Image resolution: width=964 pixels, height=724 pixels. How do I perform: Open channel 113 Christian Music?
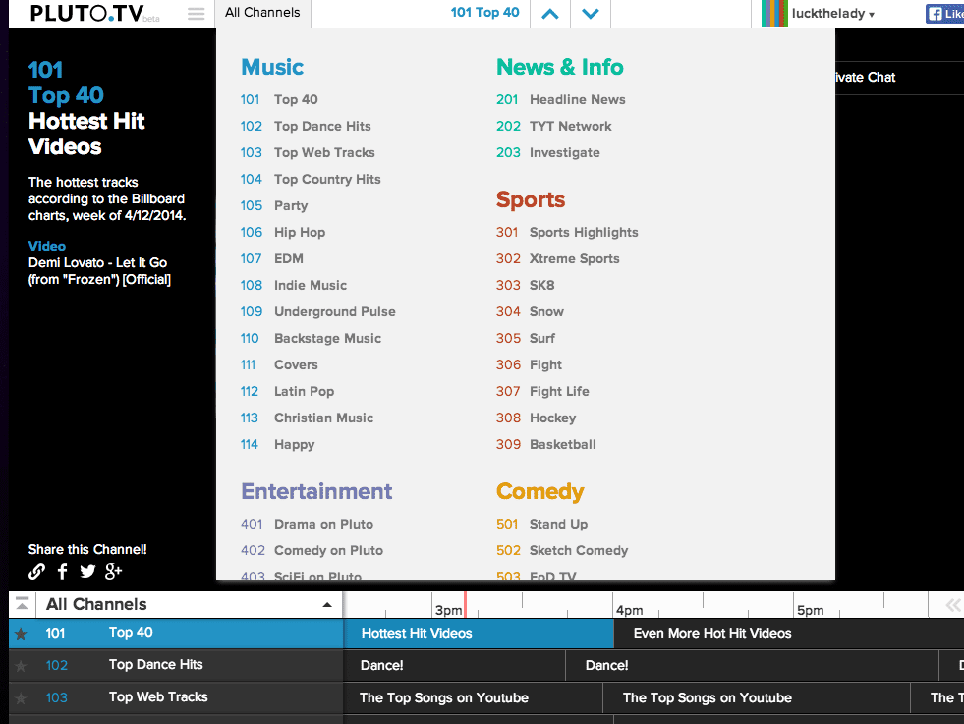pyautogui.click(x=307, y=418)
